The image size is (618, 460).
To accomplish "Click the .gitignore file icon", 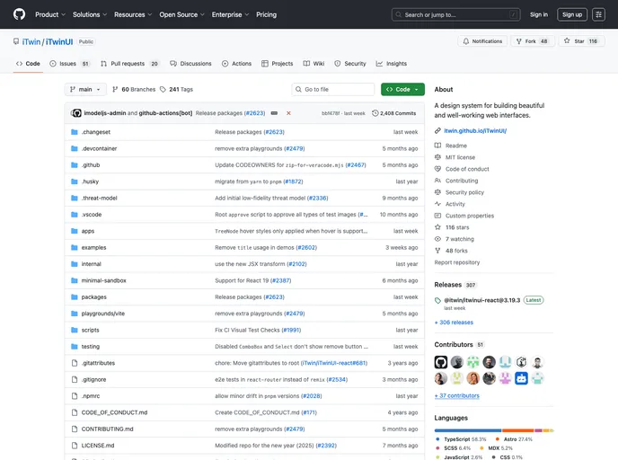I will (x=74, y=379).
